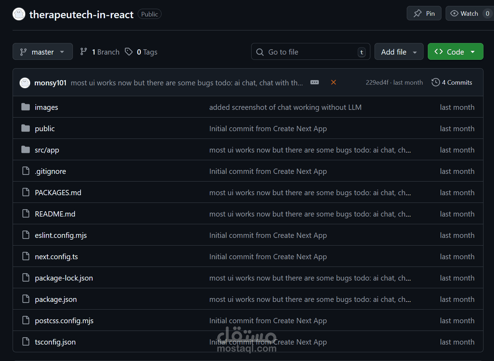Open next.config.ts row commit message
The width and height of the screenshot is (494, 361).
click(x=268, y=257)
